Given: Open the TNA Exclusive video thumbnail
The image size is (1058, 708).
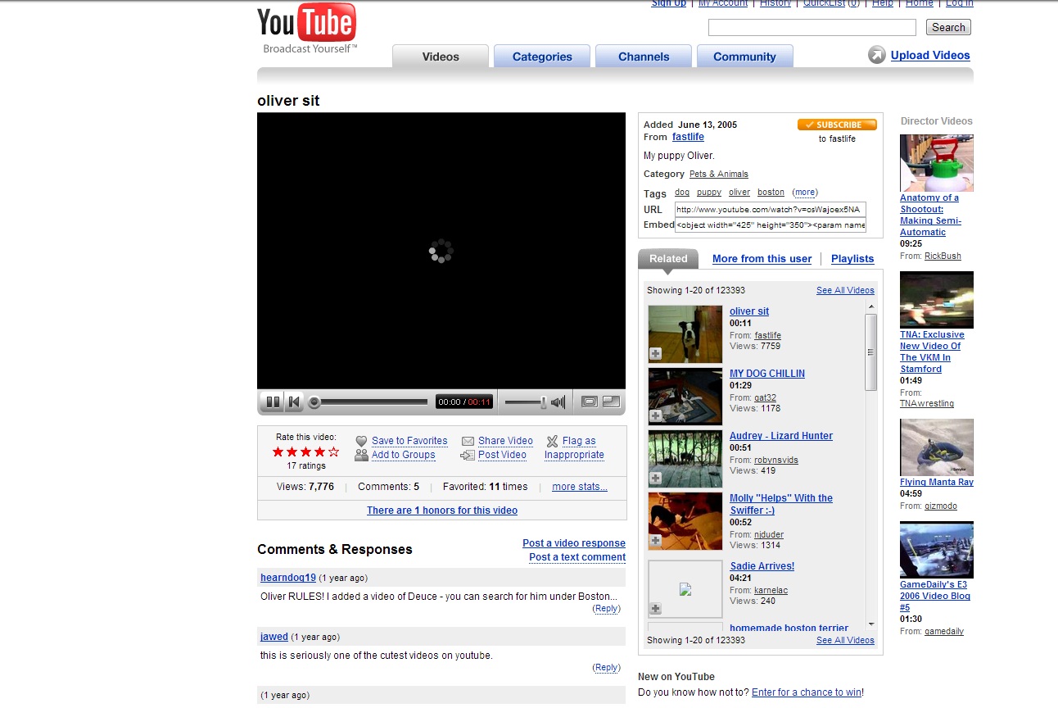Looking at the screenshot, I should click(x=937, y=300).
